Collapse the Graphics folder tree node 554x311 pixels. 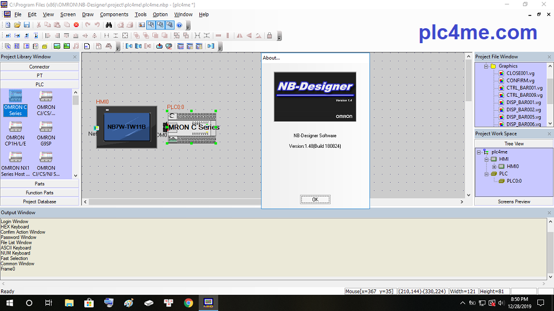pyautogui.click(x=486, y=66)
